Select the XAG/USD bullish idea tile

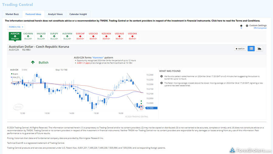(x=41, y=36)
